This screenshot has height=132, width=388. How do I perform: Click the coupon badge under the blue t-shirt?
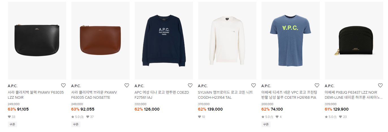266,124
